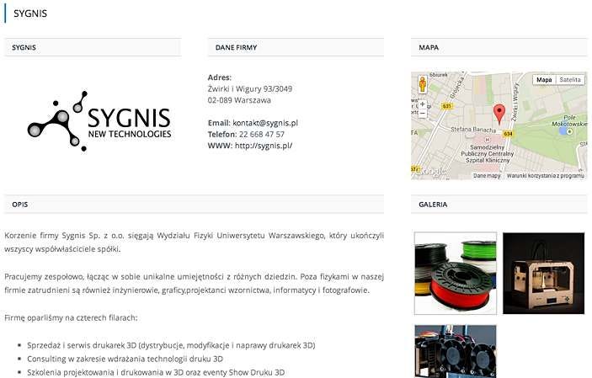Click the line Firmę oparliśmy na czterech filarach

(x=71, y=318)
